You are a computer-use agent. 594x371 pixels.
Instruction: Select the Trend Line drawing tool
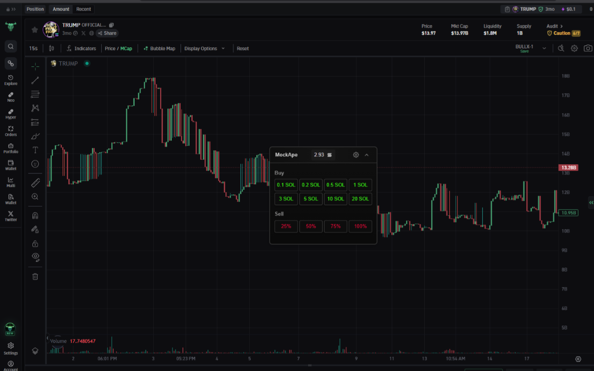(x=35, y=80)
